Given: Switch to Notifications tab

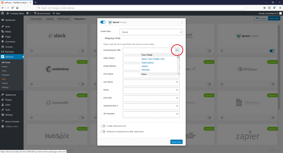Looking at the screenshot, I should [x=64, y=19].
